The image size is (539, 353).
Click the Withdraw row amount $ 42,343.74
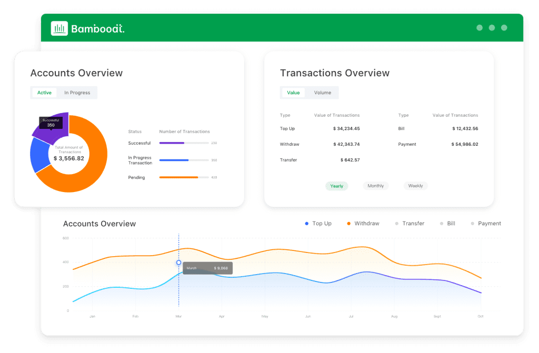click(x=346, y=144)
